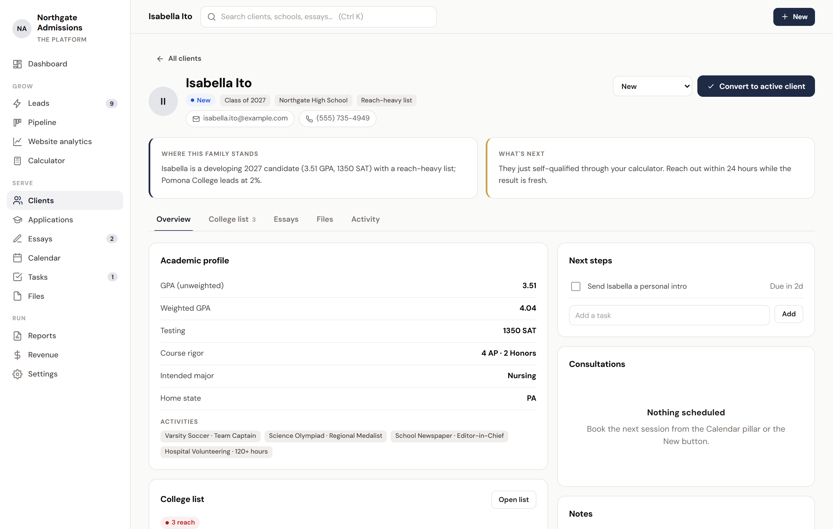
Task: Click the II client avatar
Action: (163, 101)
